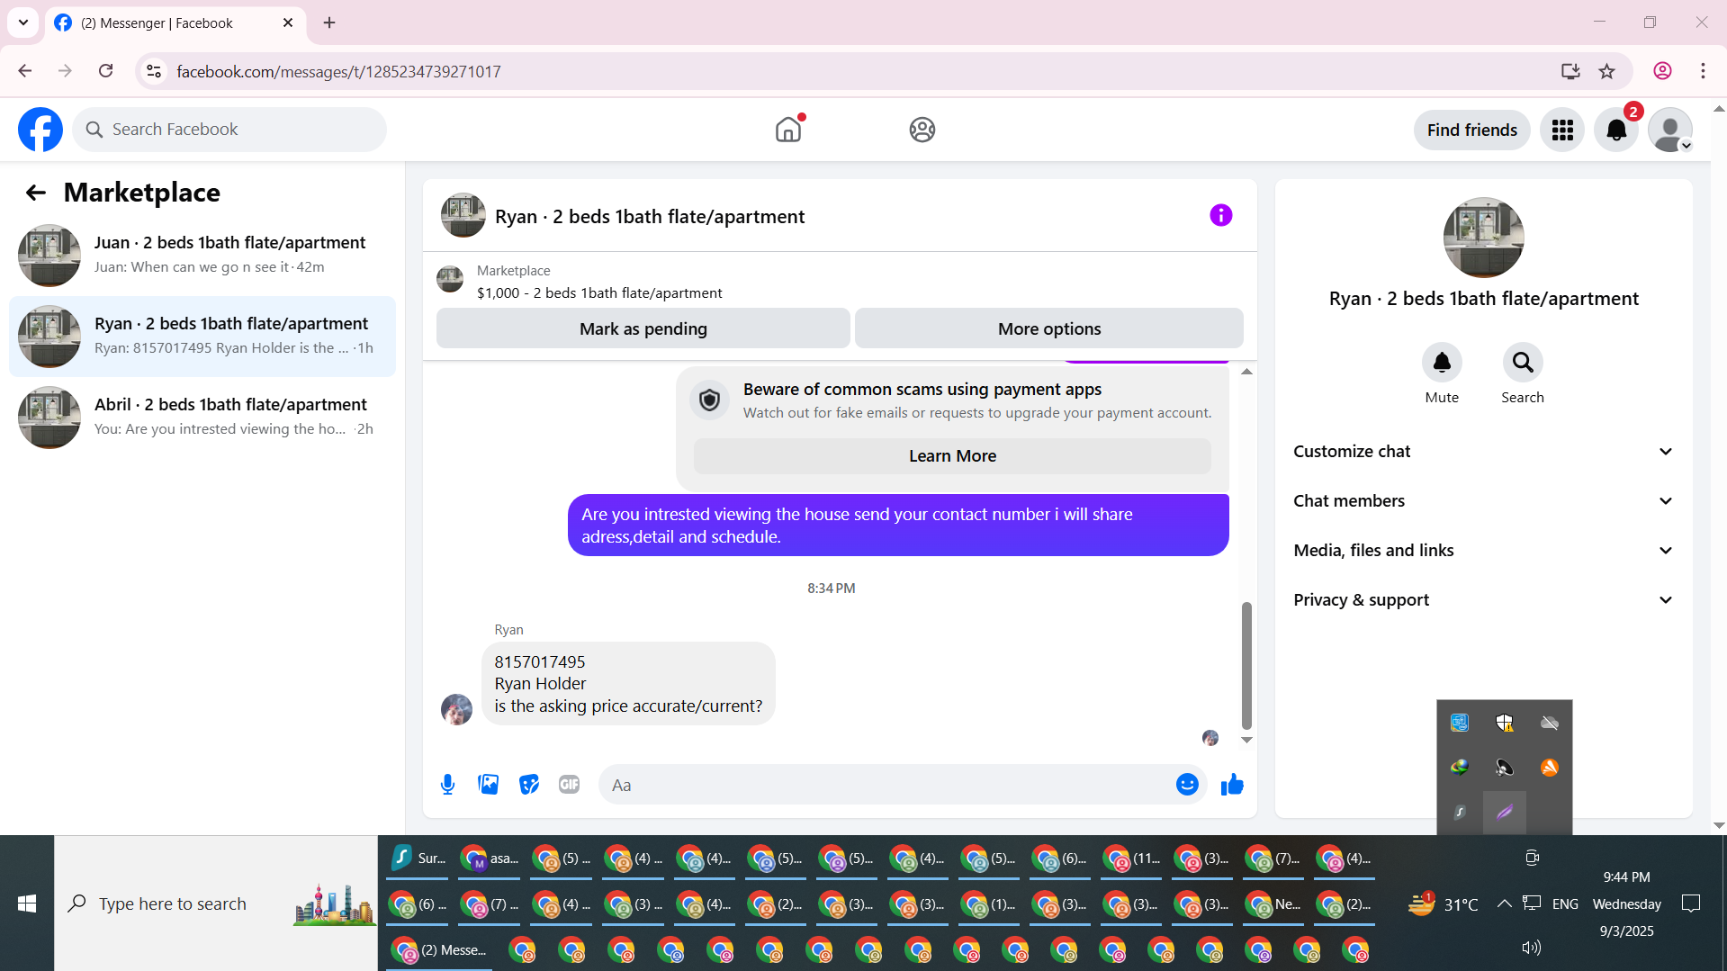This screenshot has height=971, width=1727.
Task: Open Chrome profile icon
Action: (x=1662, y=71)
